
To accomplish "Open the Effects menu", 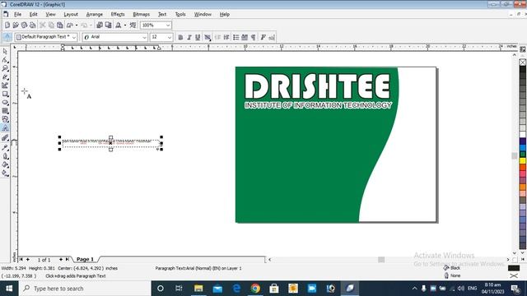I will pyautogui.click(x=118, y=15).
